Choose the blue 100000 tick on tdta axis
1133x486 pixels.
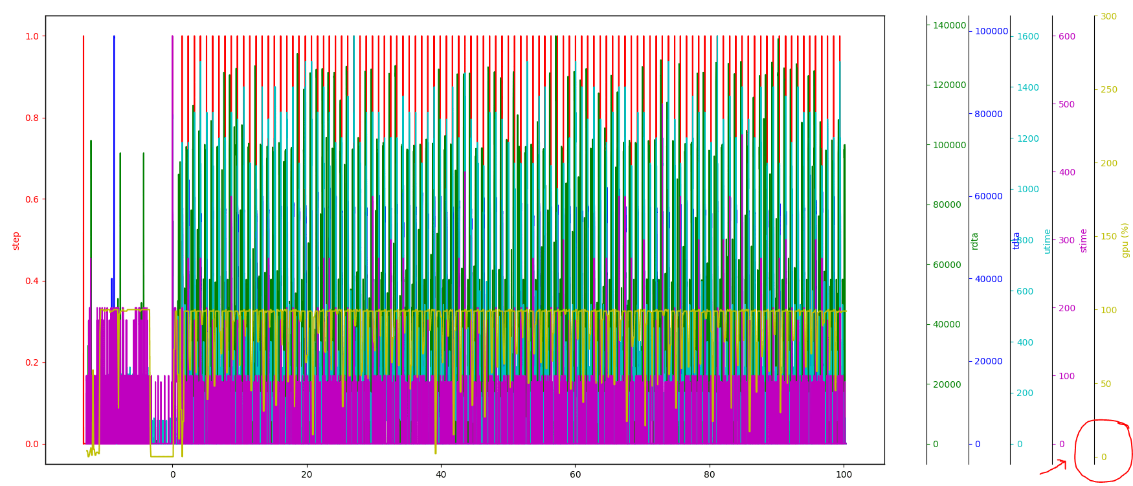coord(992,31)
